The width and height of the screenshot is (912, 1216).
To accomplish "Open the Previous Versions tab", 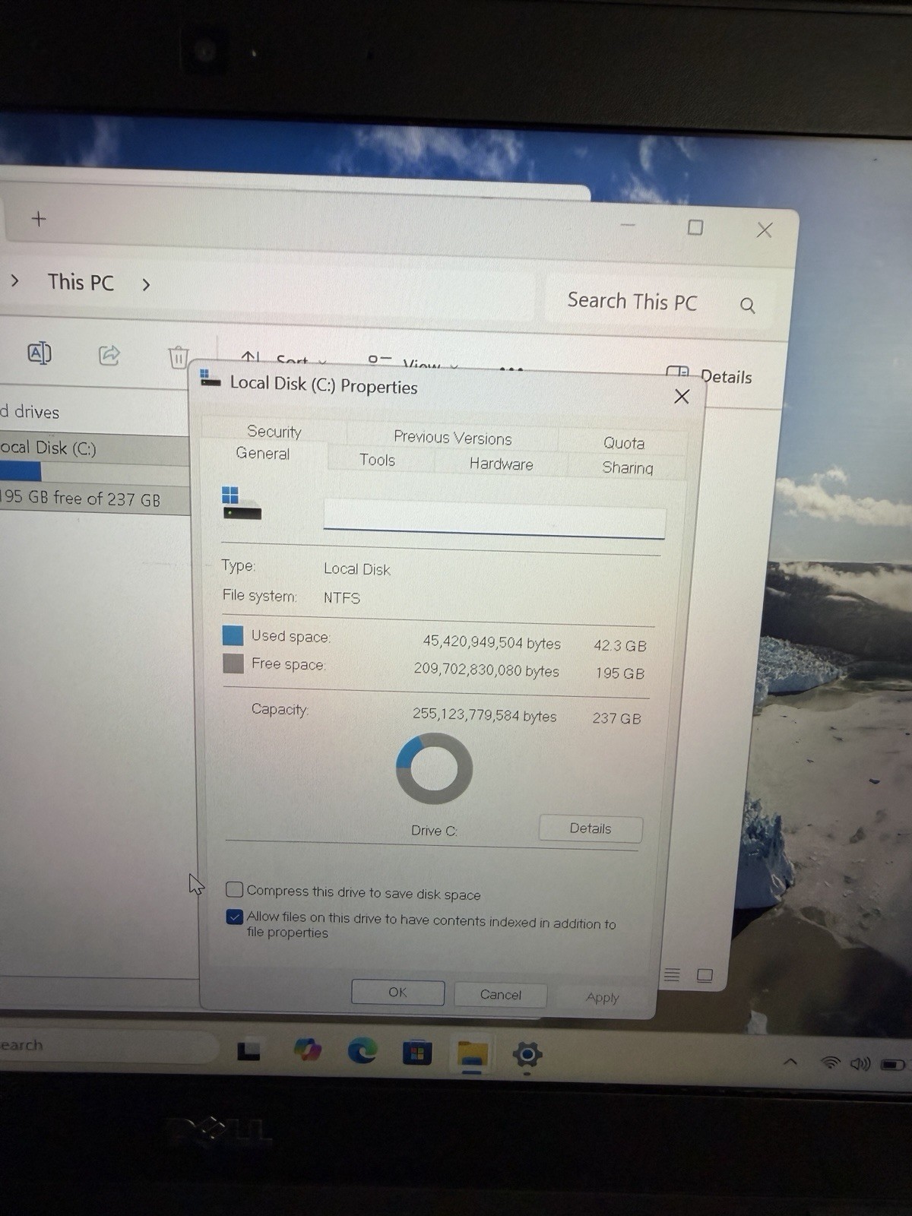I will coord(452,438).
